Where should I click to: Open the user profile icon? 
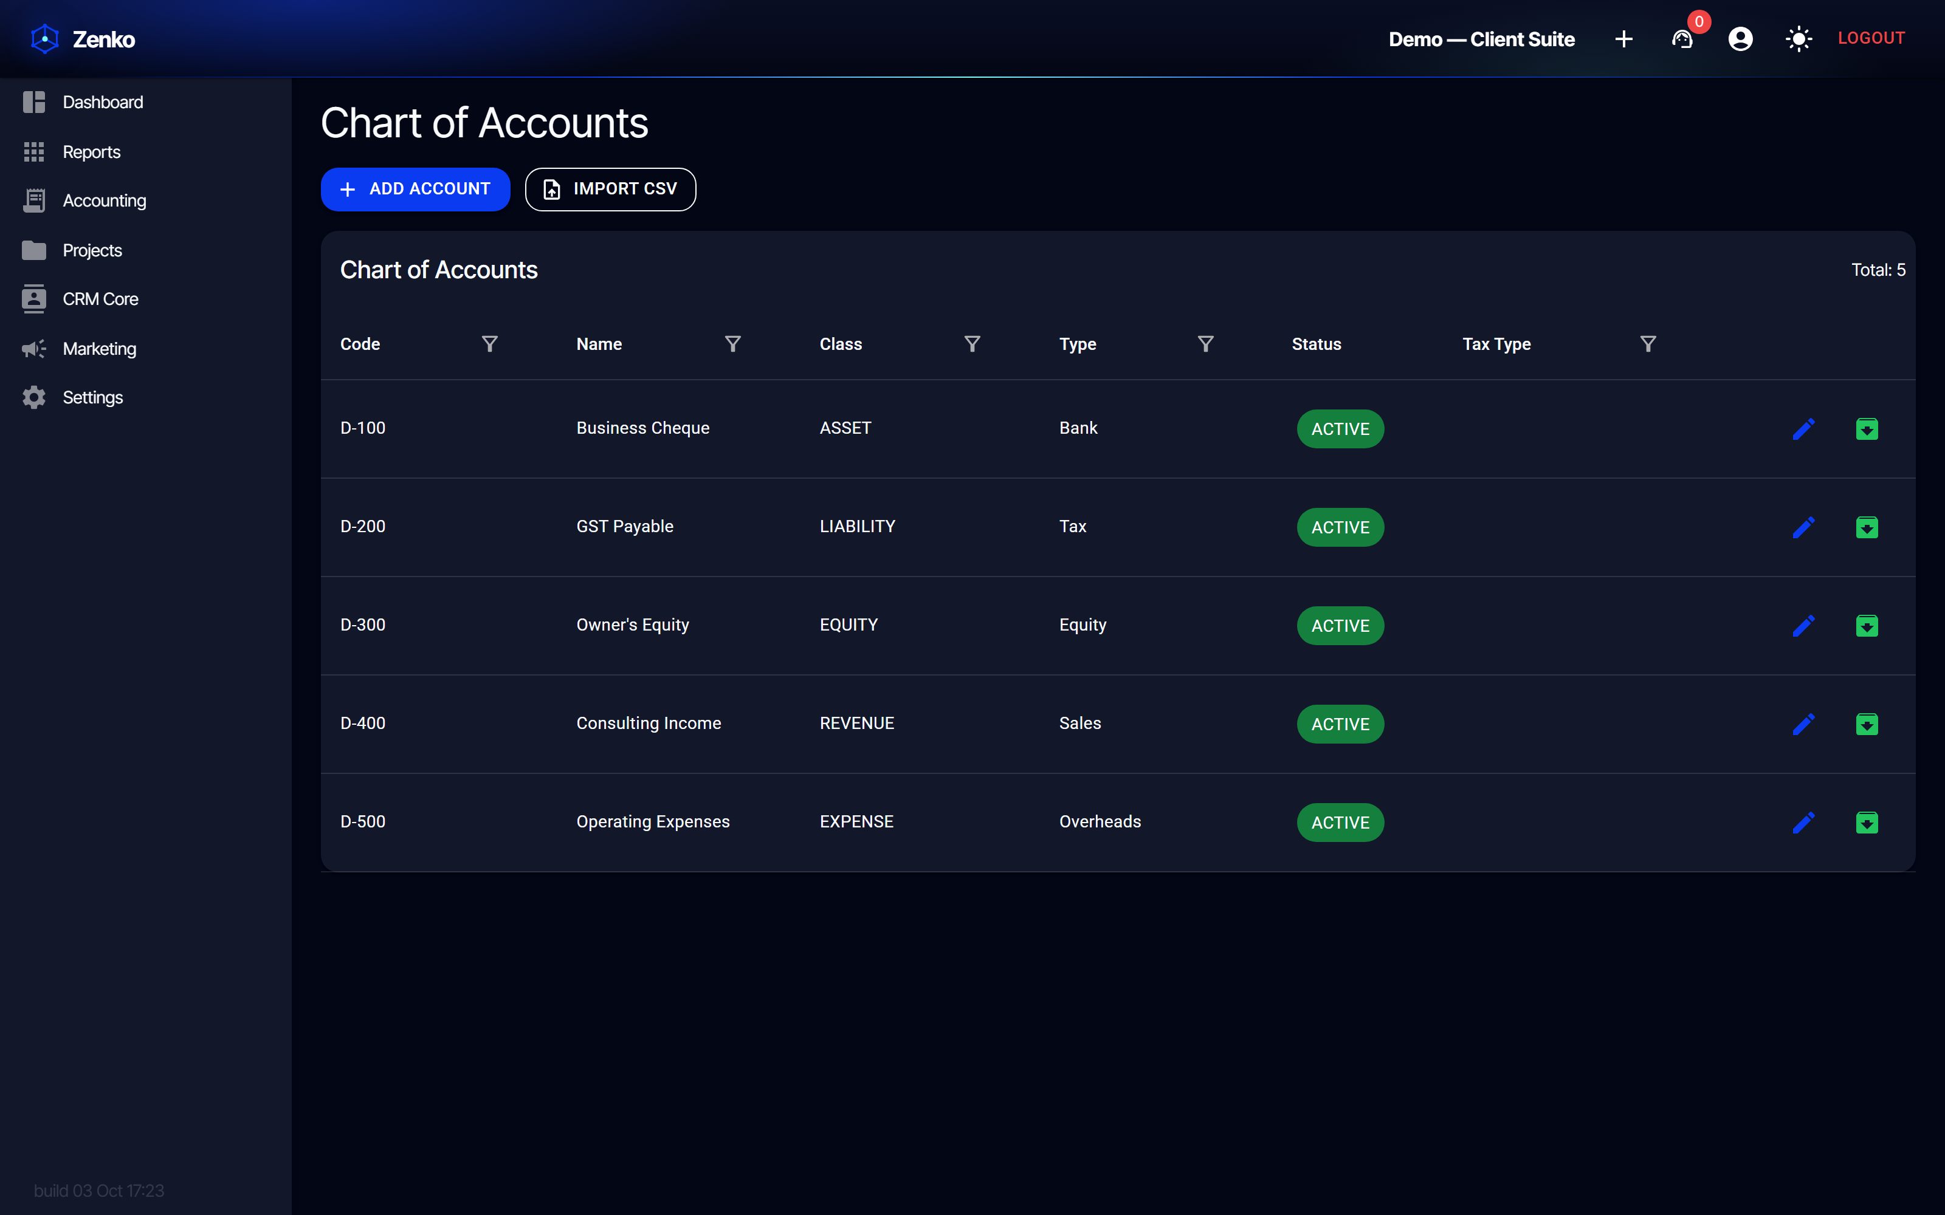(x=1740, y=38)
